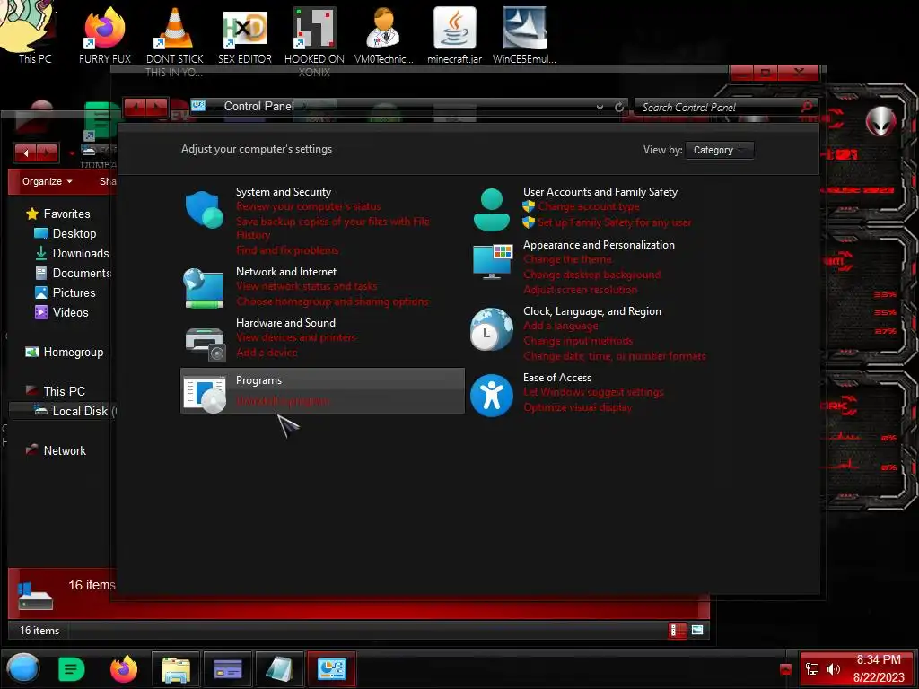
Task: Click the search magnifier icon
Action: coord(807,107)
